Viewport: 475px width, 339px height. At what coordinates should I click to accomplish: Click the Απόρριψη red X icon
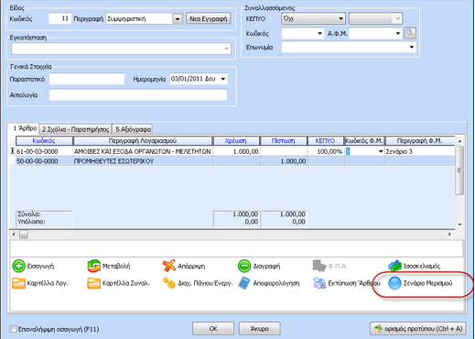169,266
